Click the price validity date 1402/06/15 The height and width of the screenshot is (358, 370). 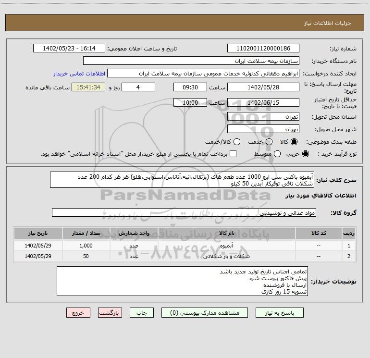(263, 102)
